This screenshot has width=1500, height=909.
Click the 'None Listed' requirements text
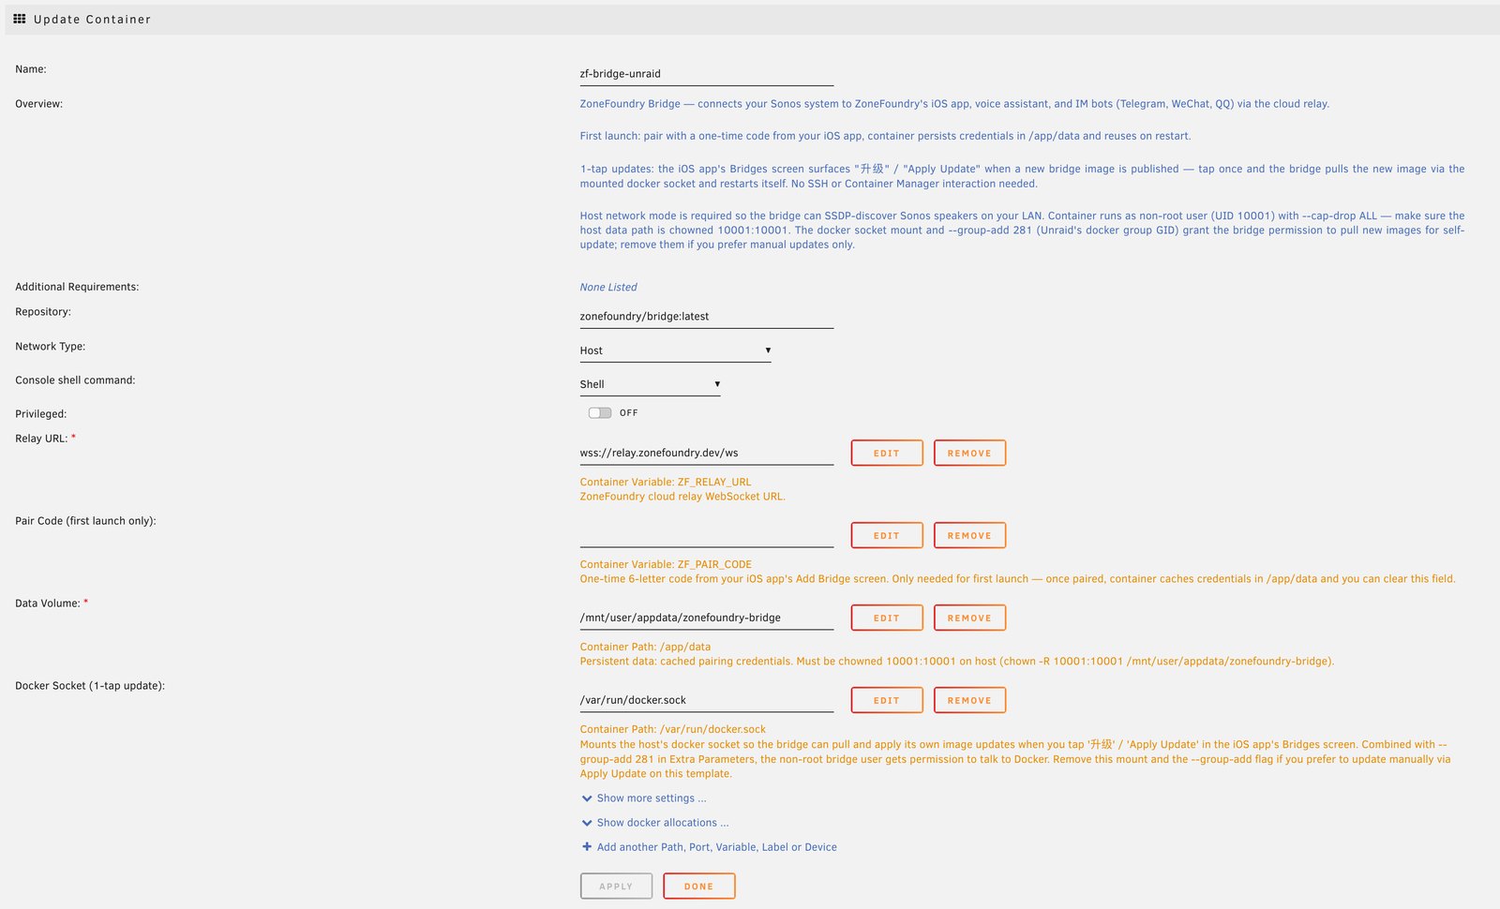(608, 287)
